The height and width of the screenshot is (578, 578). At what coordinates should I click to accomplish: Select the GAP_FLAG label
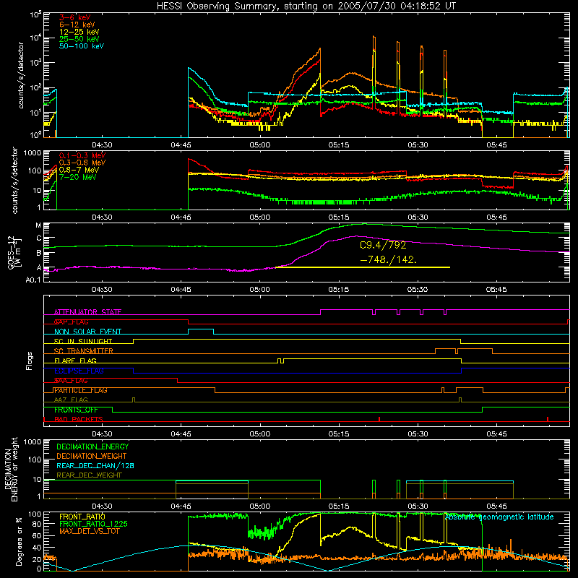(x=71, y=322)
